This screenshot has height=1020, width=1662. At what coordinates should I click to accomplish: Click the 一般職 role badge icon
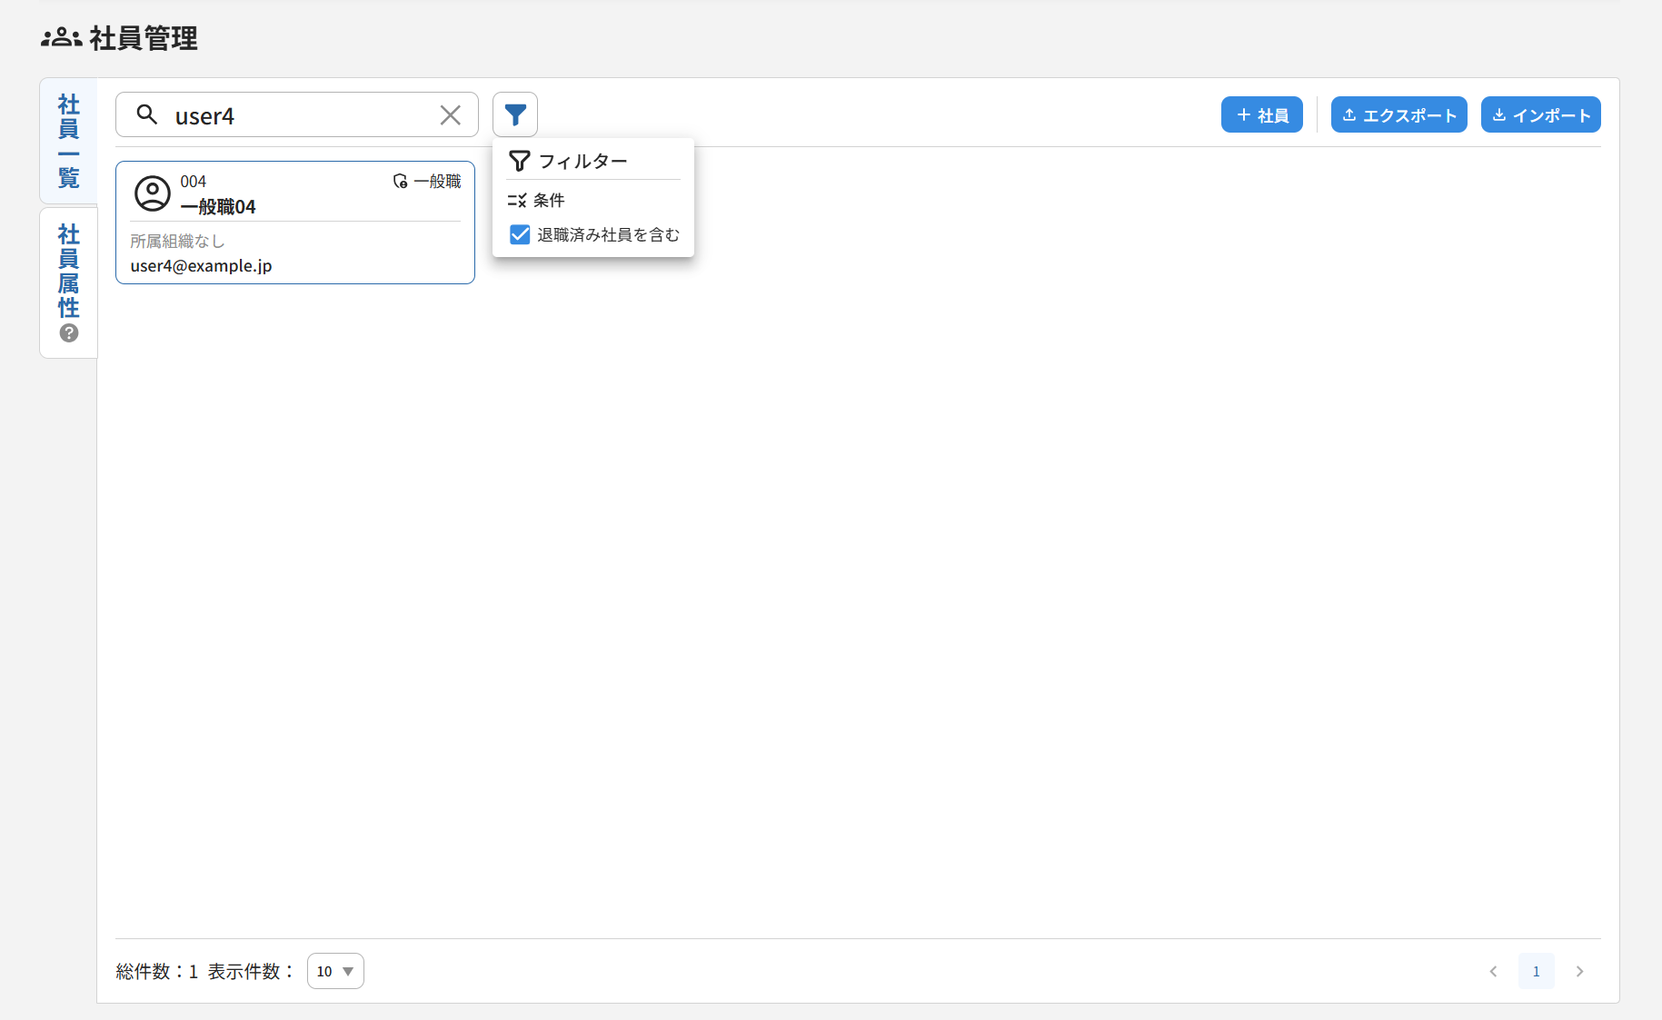point(401,181)
